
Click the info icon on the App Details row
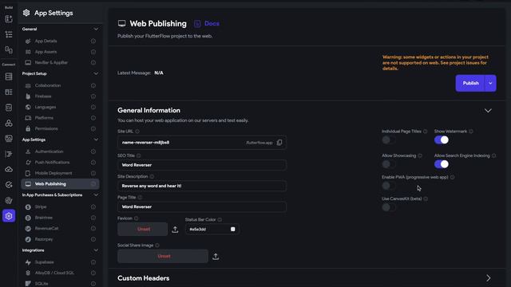pyautogui.click(x=93, y=41)
